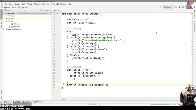
Task: Close the KMain.kt editor tab
Action: click(x=62, y=10)
